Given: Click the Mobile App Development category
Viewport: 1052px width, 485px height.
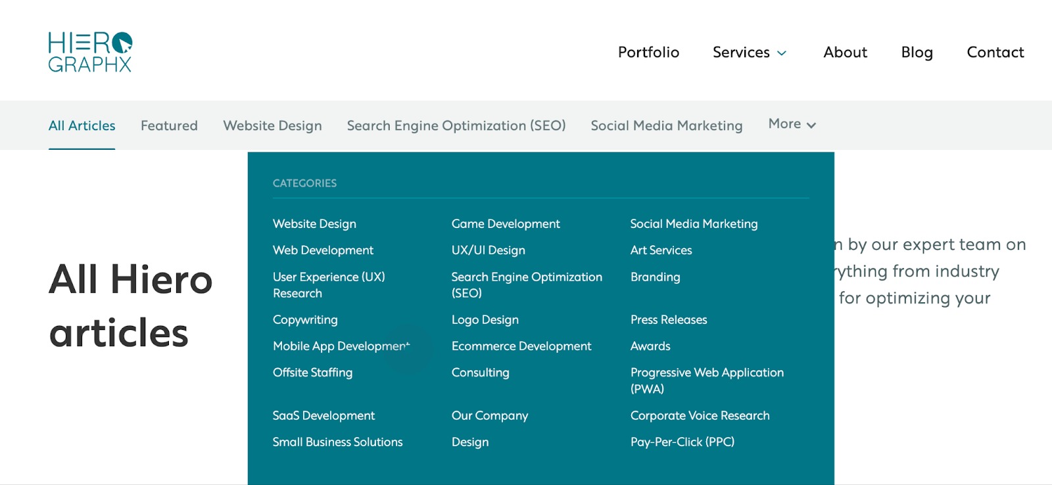Looking at the screenshot, I should pyautogui.click(x=341, y=346).
